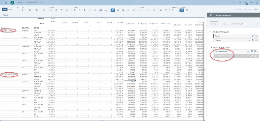Viewport: 260px width, 122px height.
Task: Click the wrench edit story icon
Action: [x=23, y=10]
